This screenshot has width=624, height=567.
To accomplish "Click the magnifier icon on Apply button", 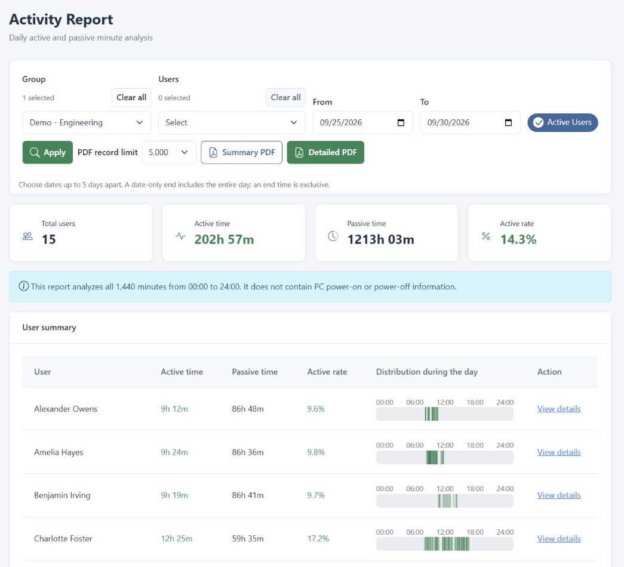I will [x=35, y=152].
